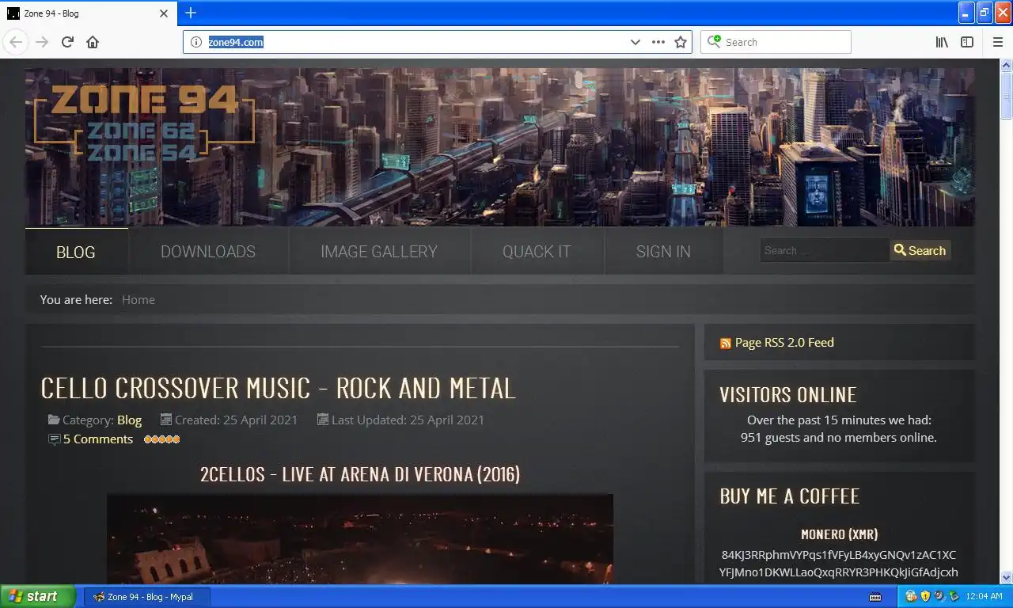The image size is (1013, 608).
Task: Open the QUACK IT menu item
Action: point(537,252)
